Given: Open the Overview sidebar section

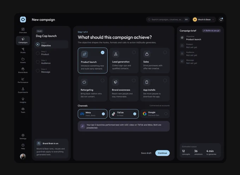Looking at the screenshot, I should (23, 30).
